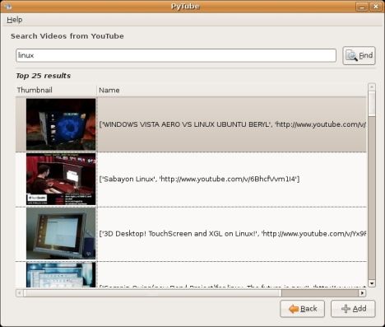Select the 'Sabayon Linux' result text

tap(199, 179)
